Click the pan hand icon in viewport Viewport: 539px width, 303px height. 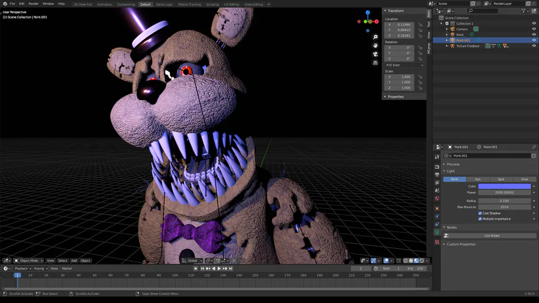[x=376, y=46]
